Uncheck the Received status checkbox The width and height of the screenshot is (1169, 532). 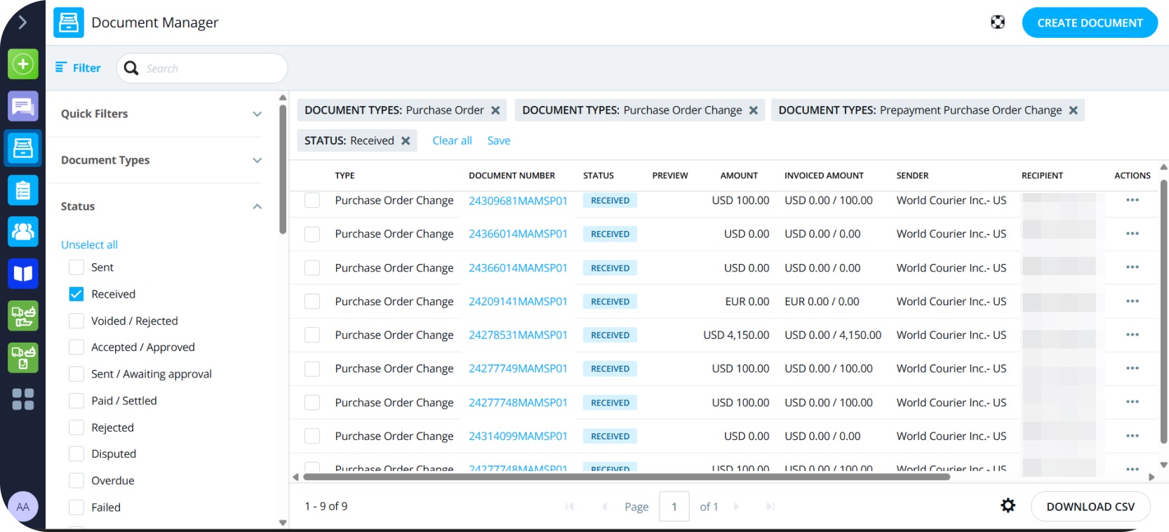click(x=76, y=294)
